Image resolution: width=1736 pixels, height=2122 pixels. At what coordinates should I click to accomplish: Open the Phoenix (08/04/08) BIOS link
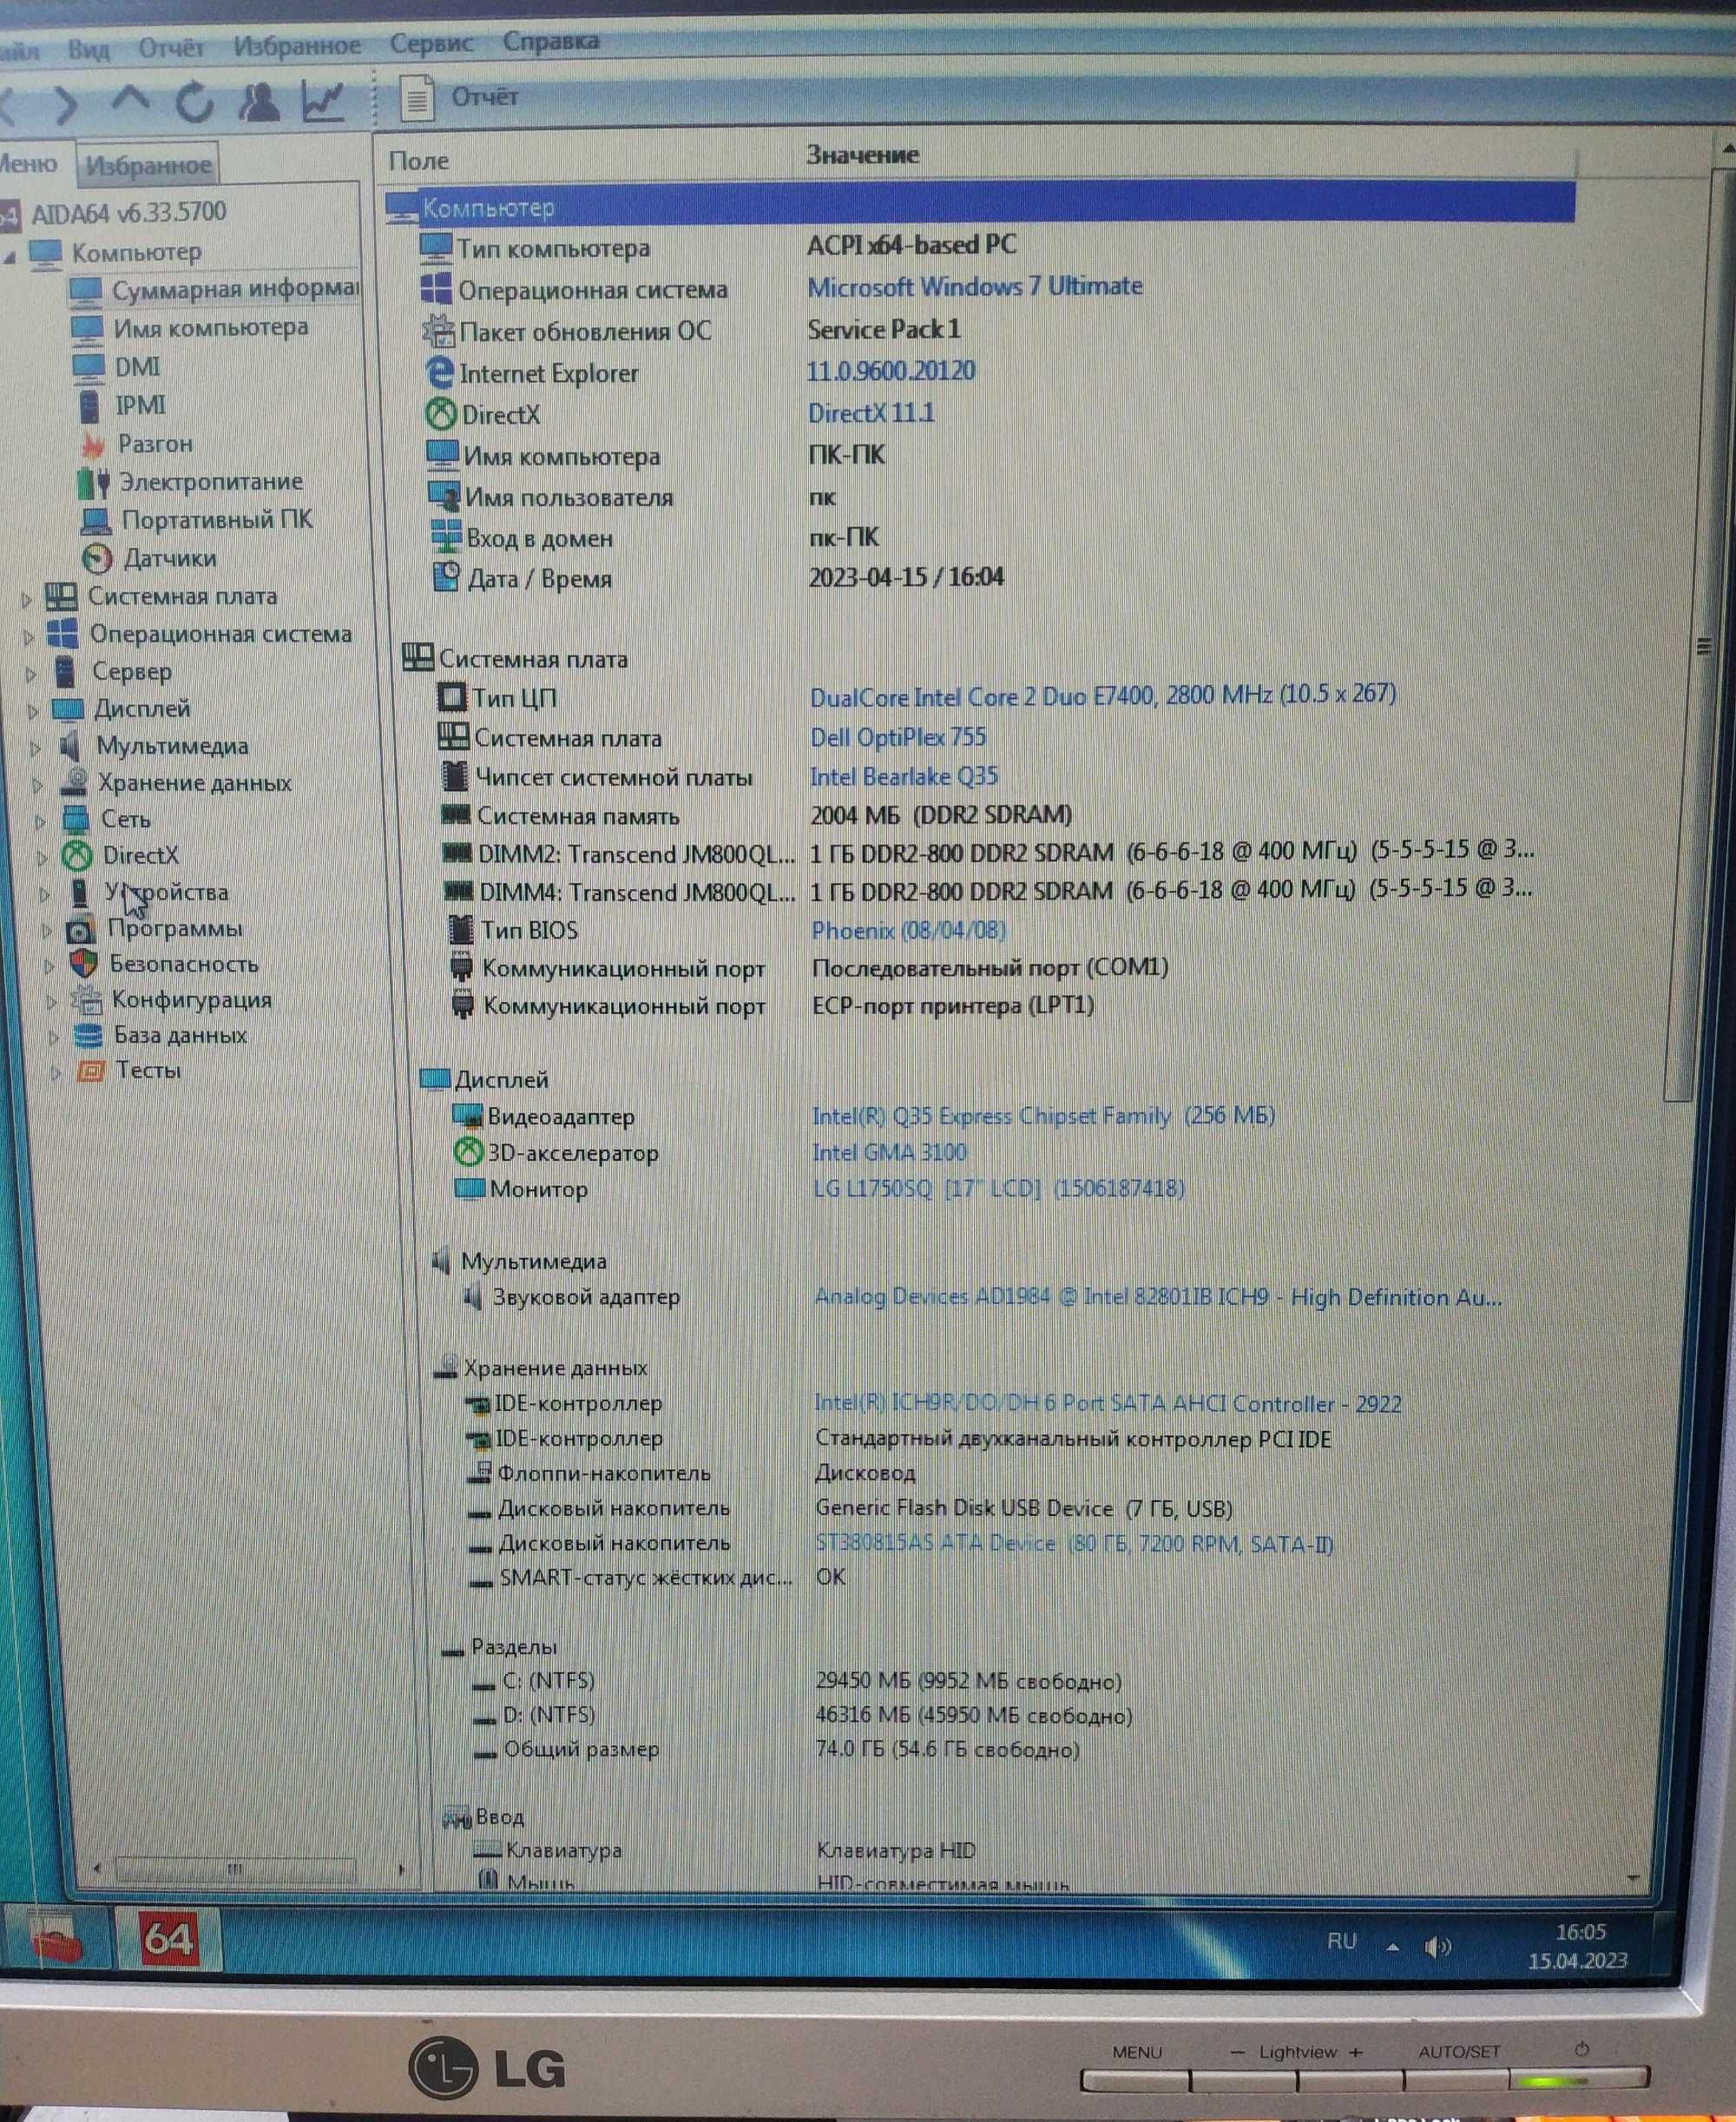(x=909, y=930)
